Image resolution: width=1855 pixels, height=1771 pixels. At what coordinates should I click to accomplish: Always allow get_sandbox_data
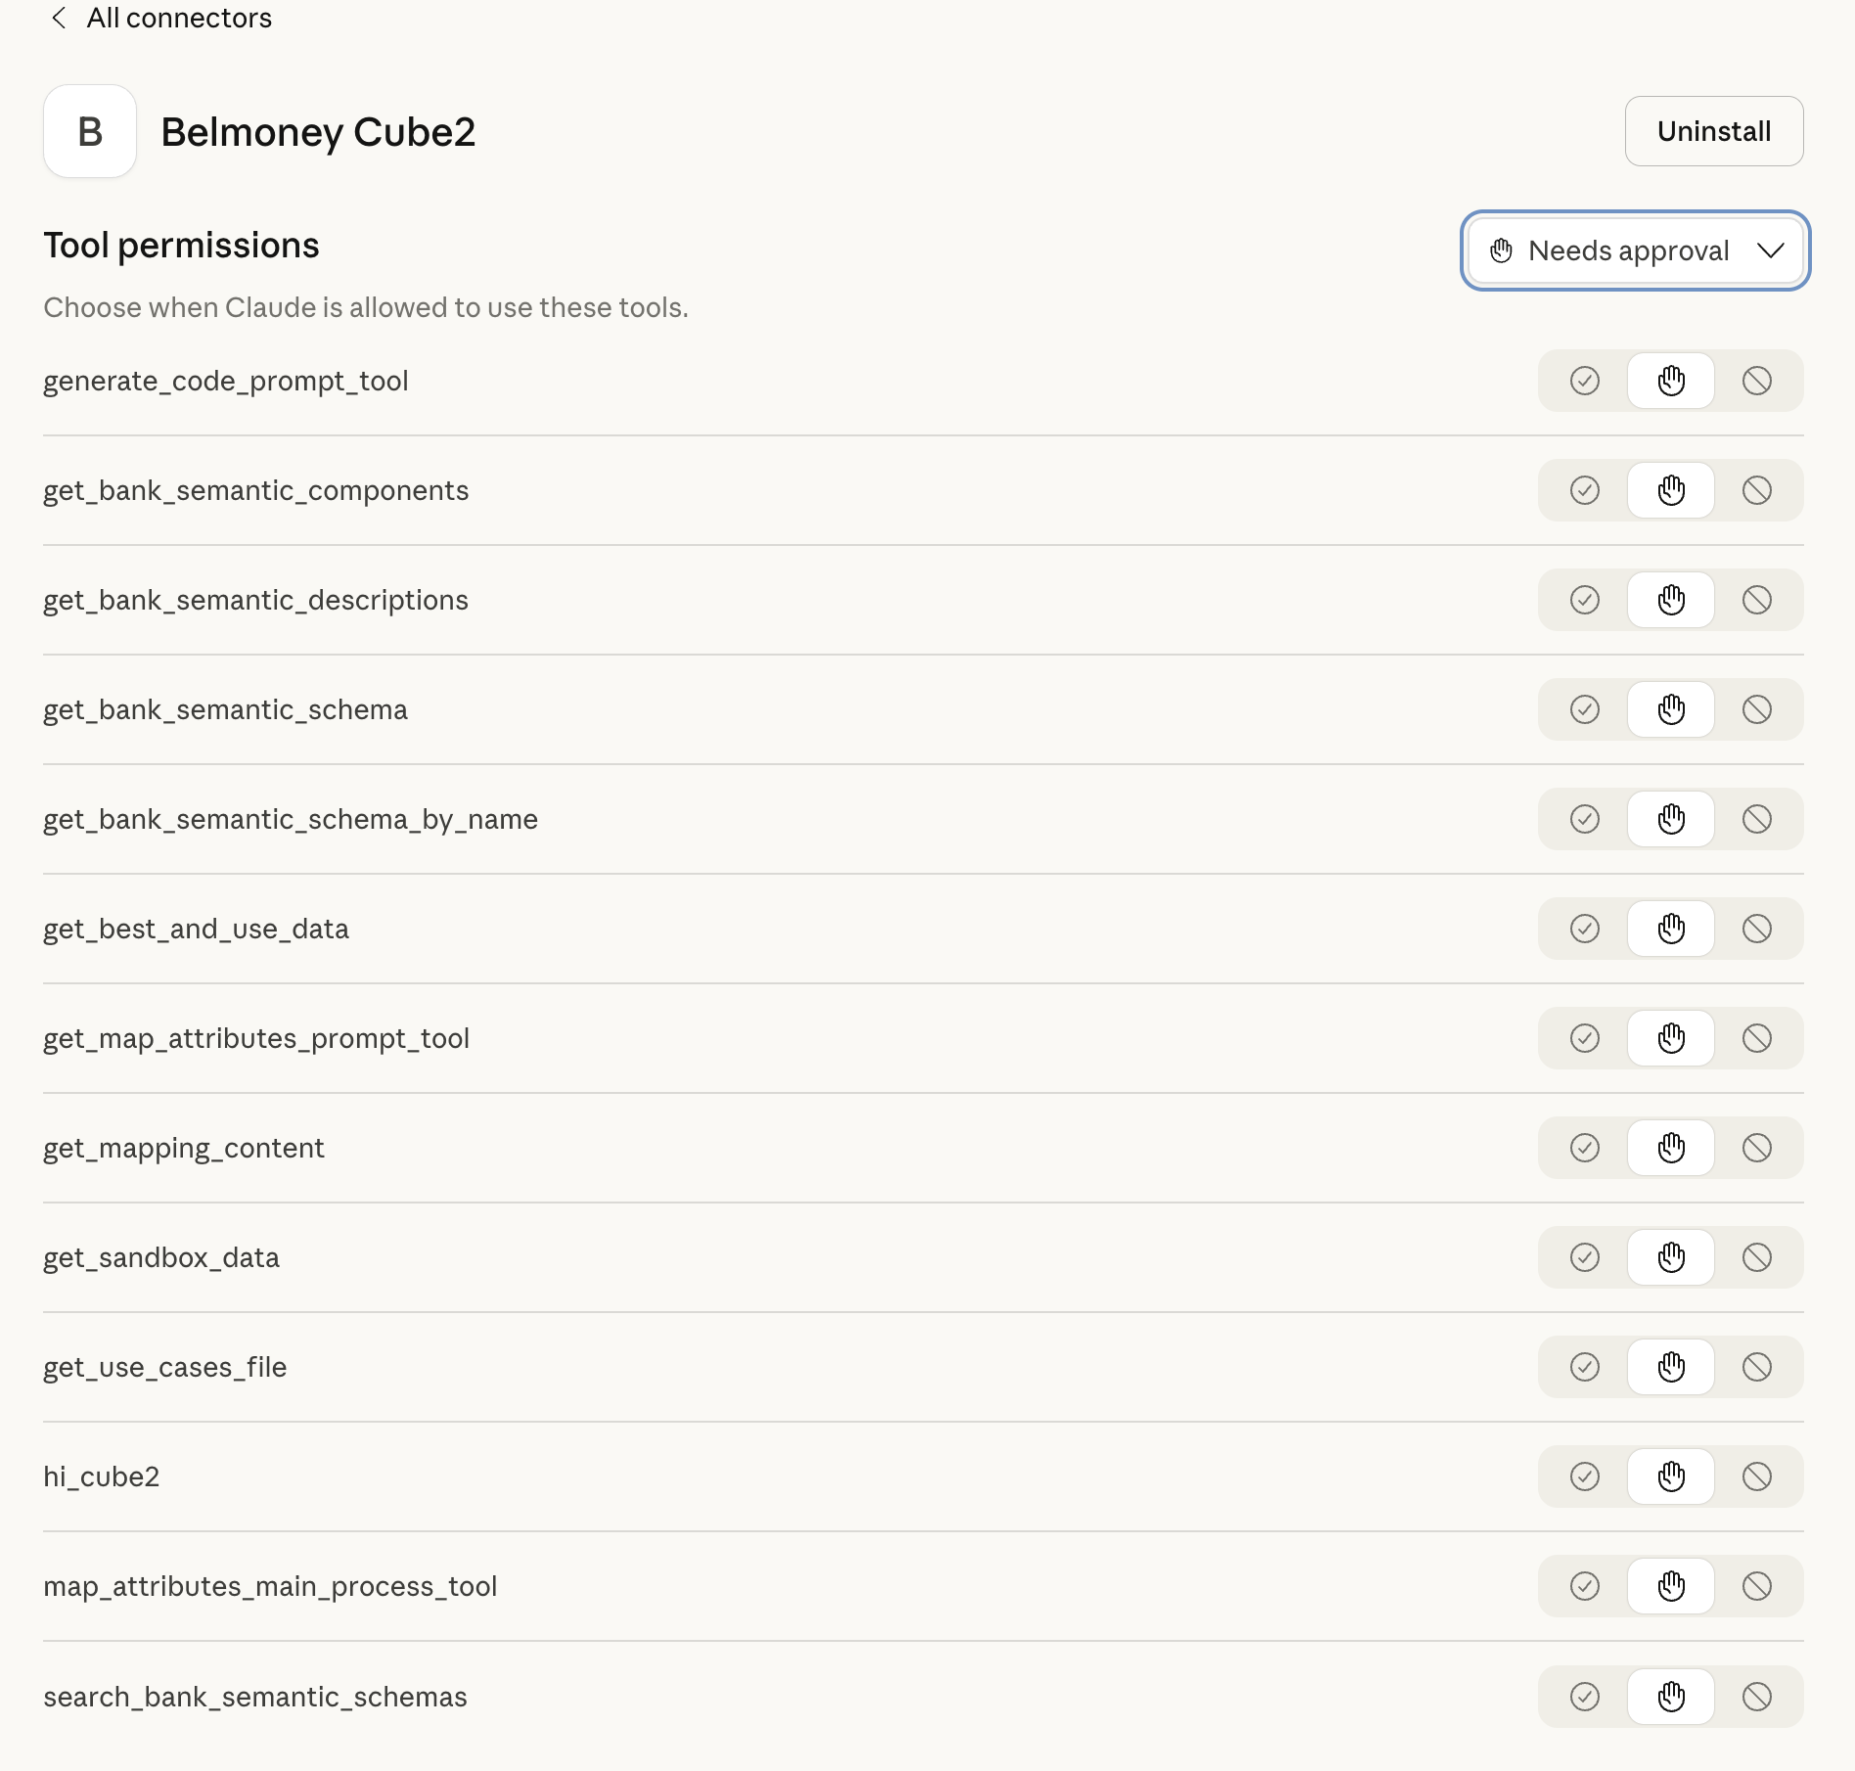point(1585,1258)
